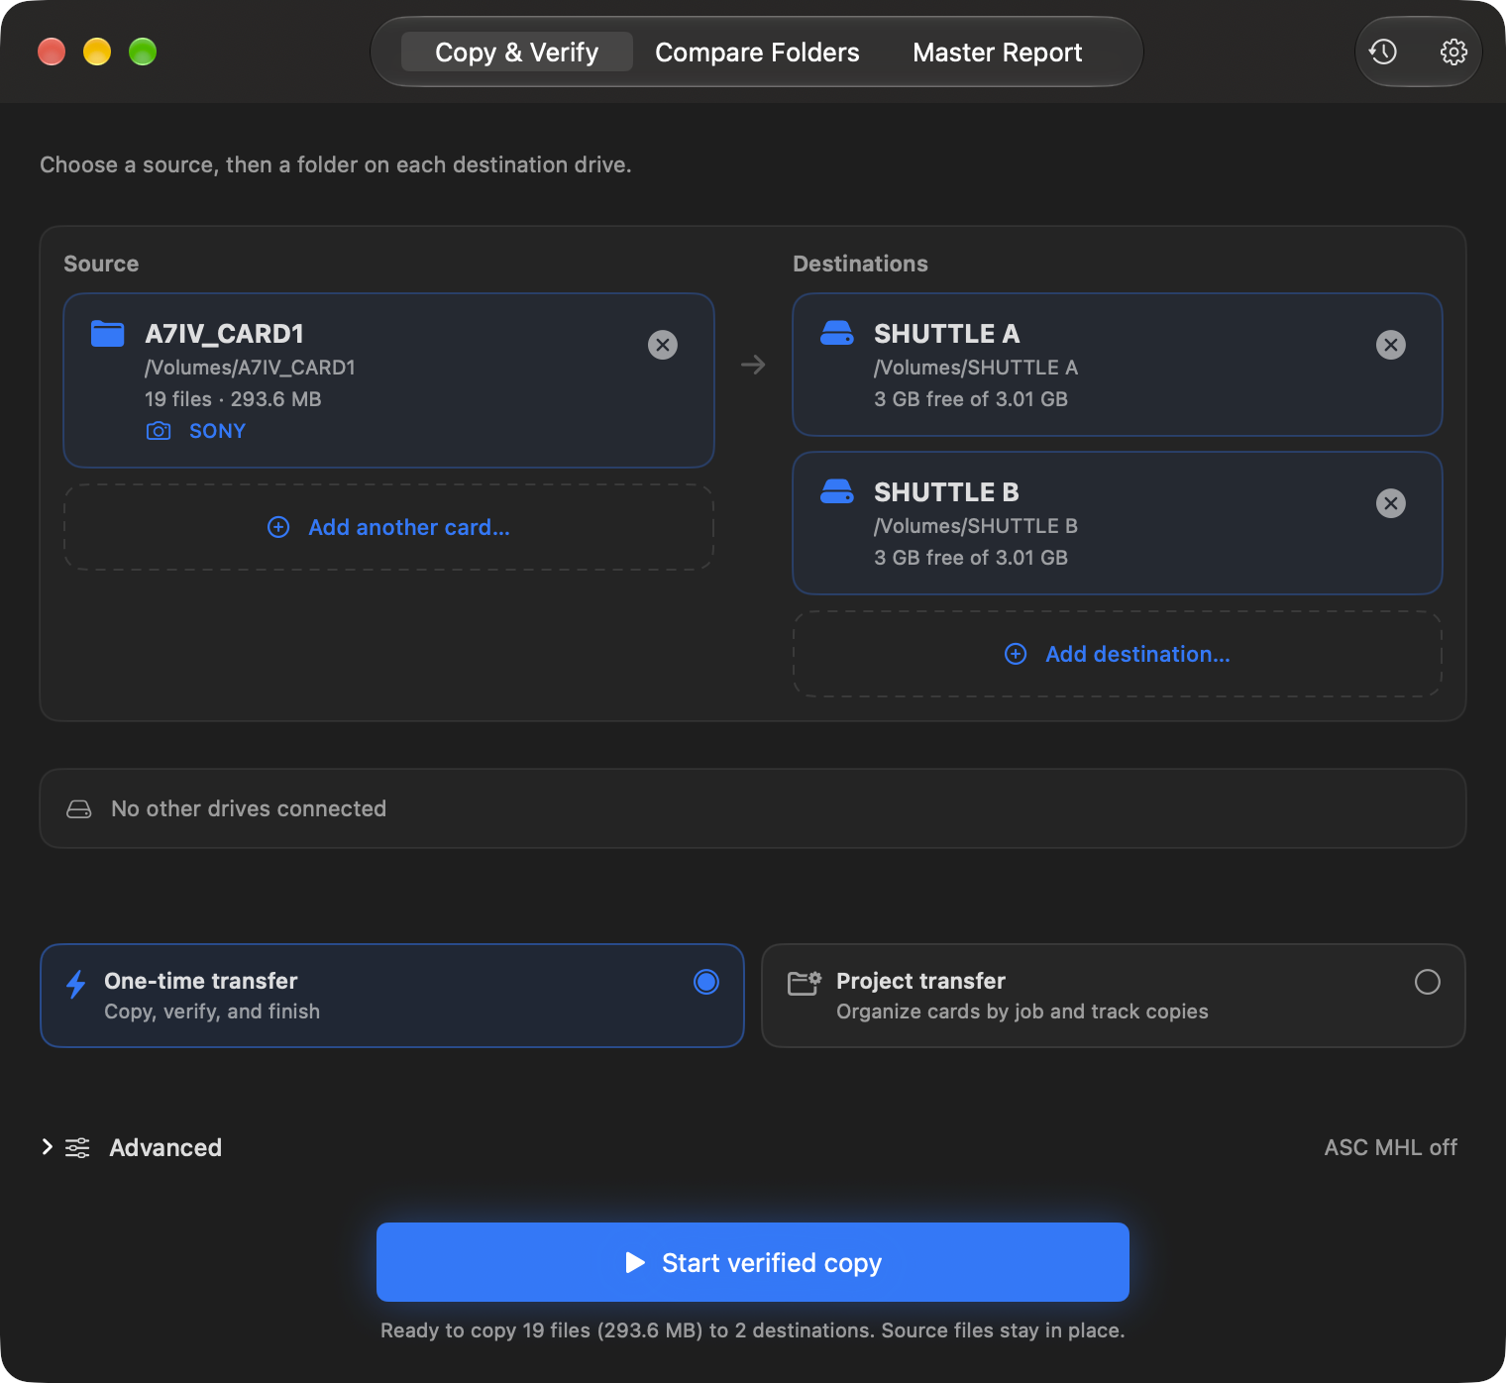Viewport: 1506px width, 1383px height.
Task: Click the Ready to copy status line
Action: (x=753, y=1330)
